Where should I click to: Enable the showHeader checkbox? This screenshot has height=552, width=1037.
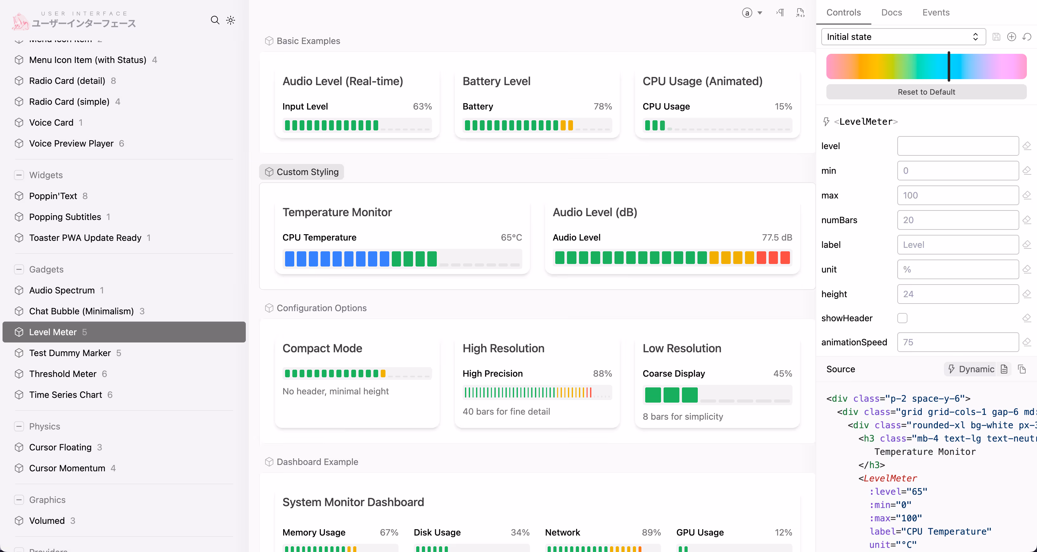[x=902, y=318]
